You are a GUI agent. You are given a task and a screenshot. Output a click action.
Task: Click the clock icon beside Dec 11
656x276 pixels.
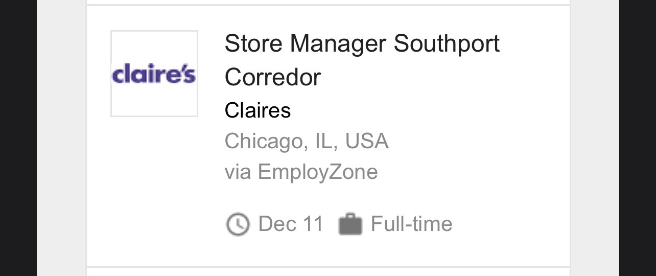(238, 224)
